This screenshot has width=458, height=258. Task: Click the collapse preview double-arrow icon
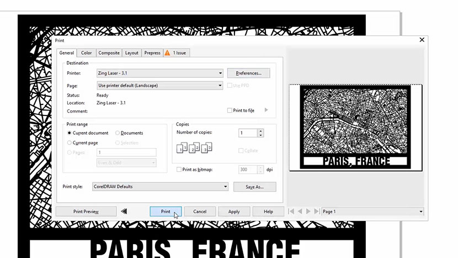click(x=124, y=211)
